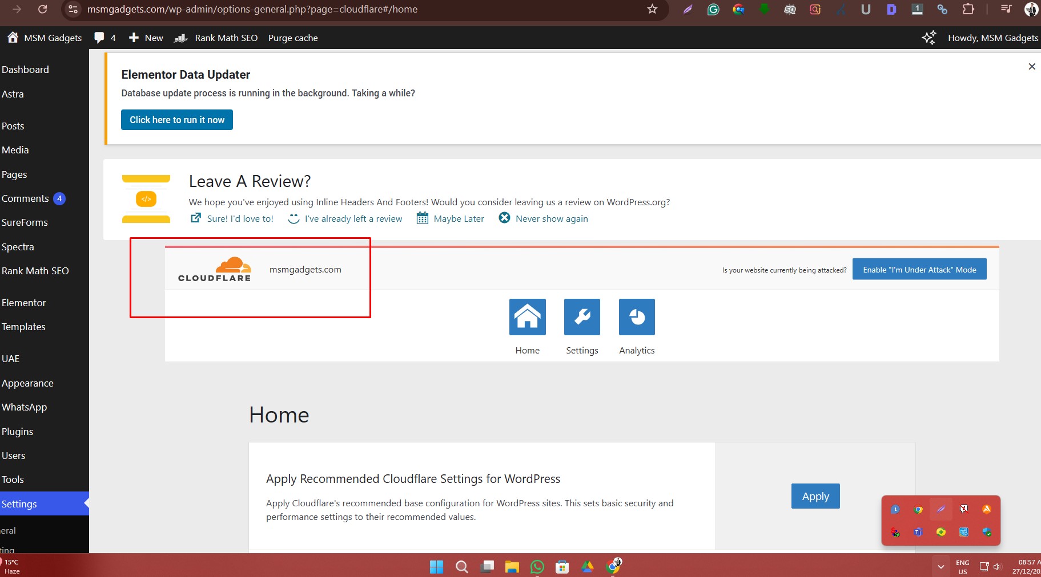Open the Grammarly extension icon

[x=713, y=9]
